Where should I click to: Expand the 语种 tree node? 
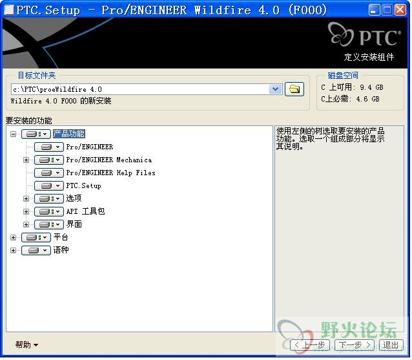click(x=13, y=250)
